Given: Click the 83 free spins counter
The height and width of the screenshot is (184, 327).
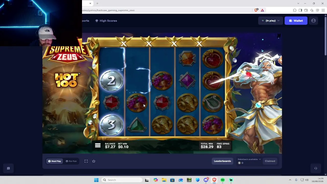Looking at the screenshot, I should (x=219, y=147).
